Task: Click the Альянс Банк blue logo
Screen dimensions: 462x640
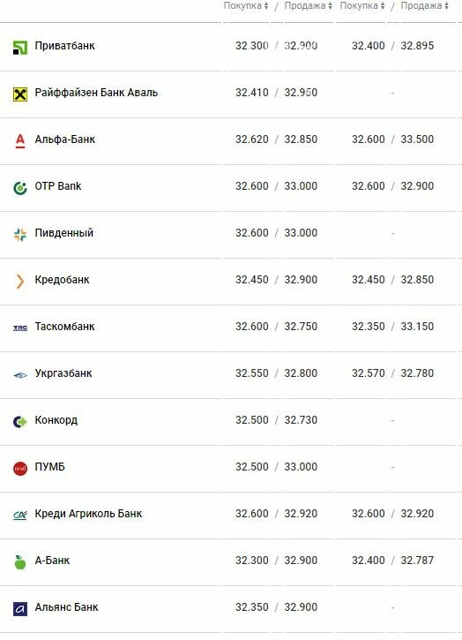Action: point(20,609)
